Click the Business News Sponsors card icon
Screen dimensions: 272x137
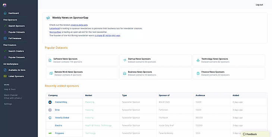tap(124, 73)
